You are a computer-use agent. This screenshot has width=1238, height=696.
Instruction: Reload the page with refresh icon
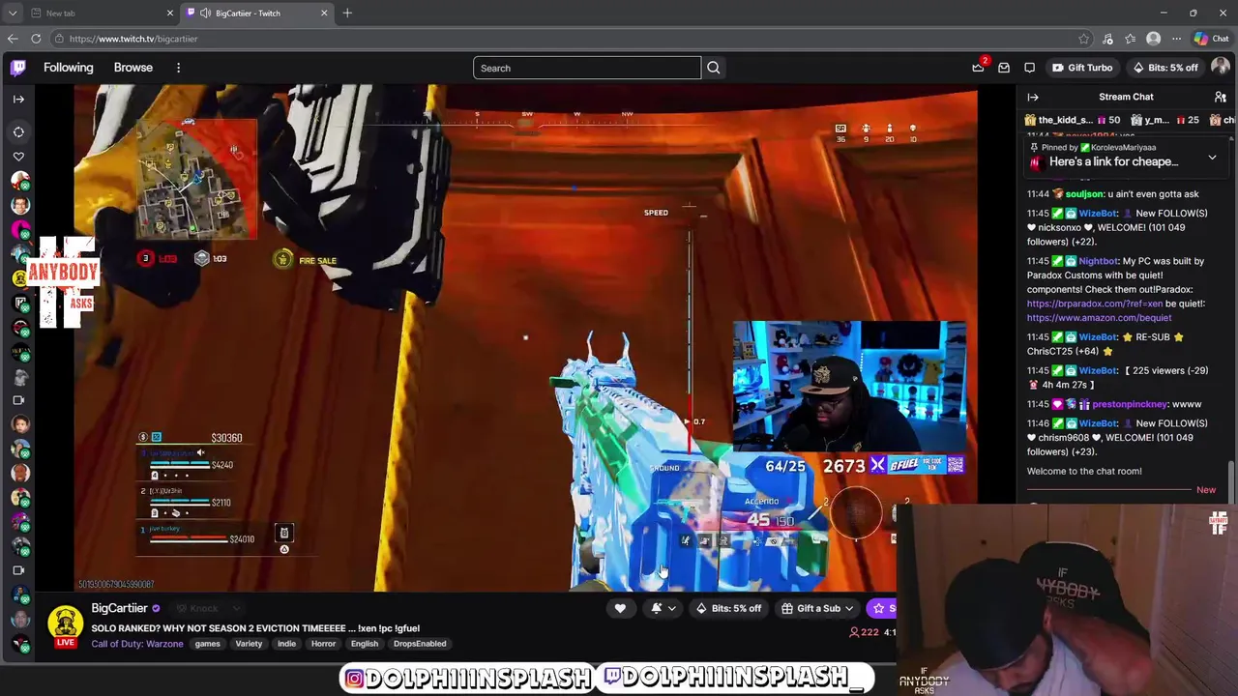click(x=36, y=39)
